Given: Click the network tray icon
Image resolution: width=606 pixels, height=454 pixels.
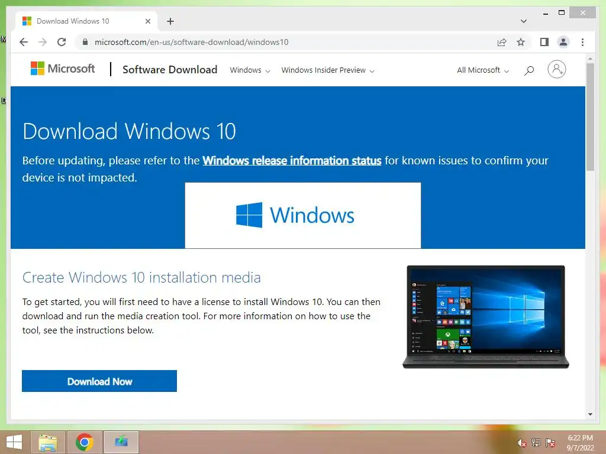Looking at the screenshot, I should pos(536,443).
